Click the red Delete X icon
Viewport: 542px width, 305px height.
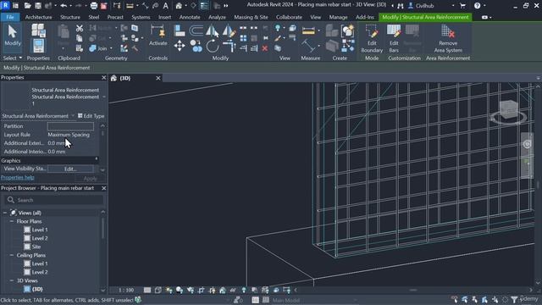point(265,48)
